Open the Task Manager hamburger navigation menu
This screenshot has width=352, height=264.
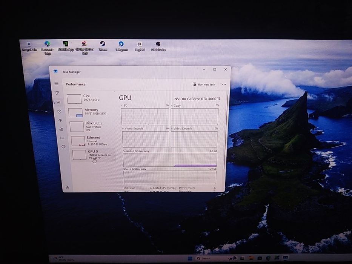pyautogui.click(x=56, y=83)
